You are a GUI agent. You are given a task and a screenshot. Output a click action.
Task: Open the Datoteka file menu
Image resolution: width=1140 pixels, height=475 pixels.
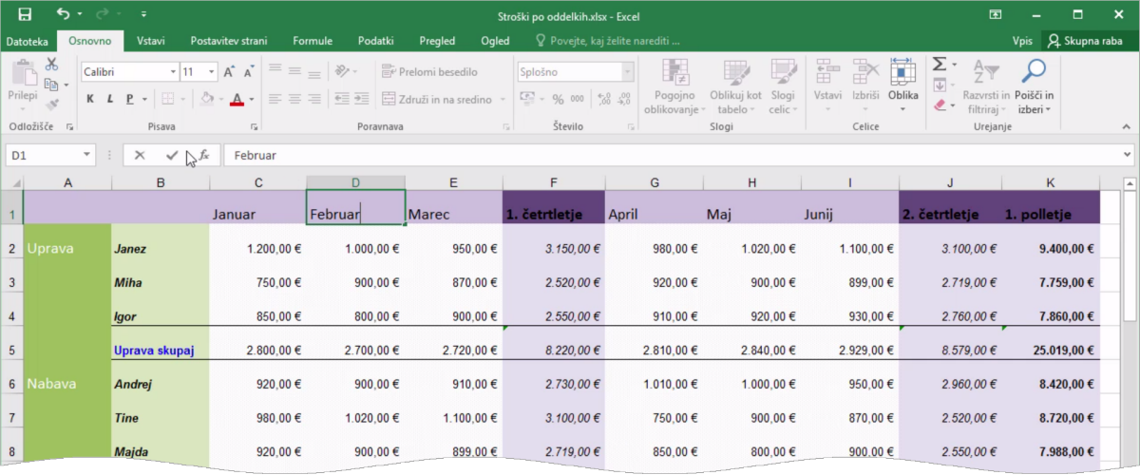[28, 41]
